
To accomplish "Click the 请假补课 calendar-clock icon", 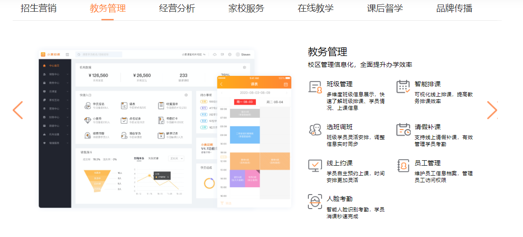I will point(403,130).
